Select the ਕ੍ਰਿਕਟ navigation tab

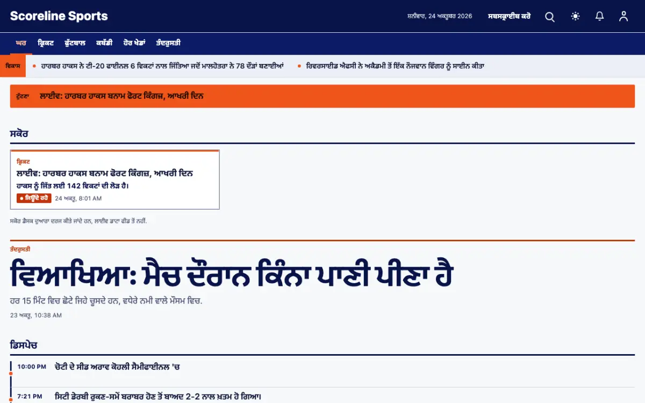[x=46, y=43]
